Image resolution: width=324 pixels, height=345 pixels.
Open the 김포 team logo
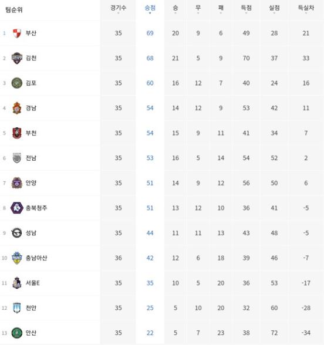(16, 83)
